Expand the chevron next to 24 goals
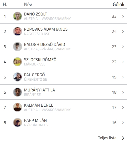The image size is (127, 142). pyautogui.click(x=123, y=31)
